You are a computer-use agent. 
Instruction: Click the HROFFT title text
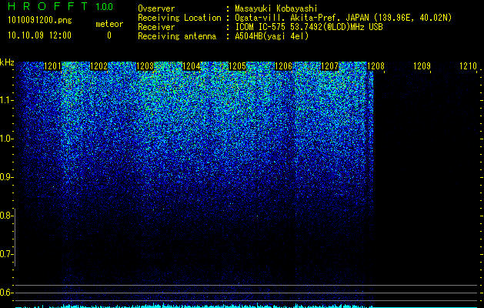click(48, 6)
